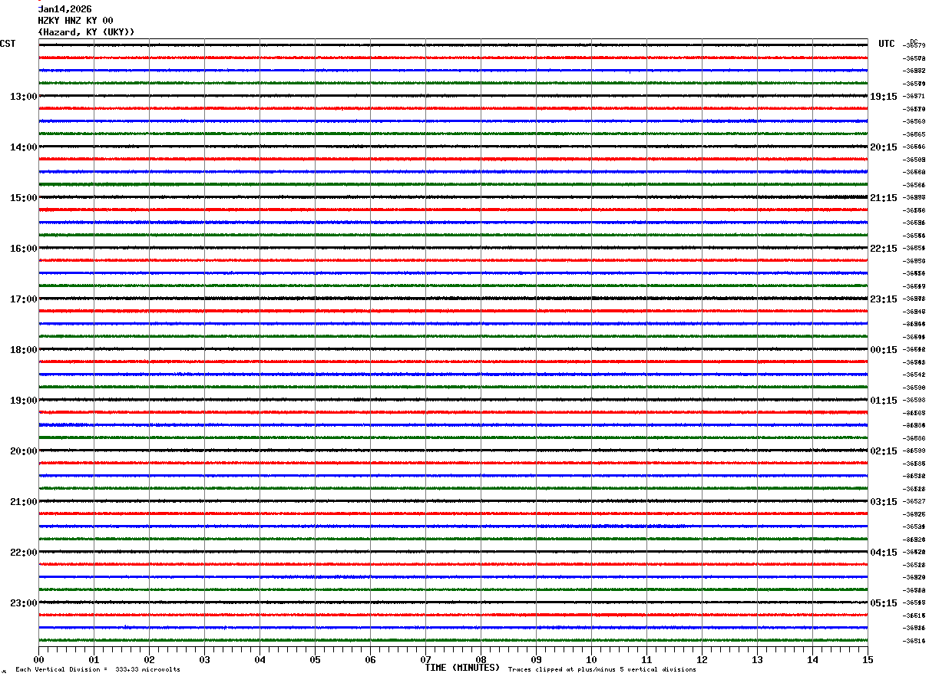Click minute tick label 15 on time axis
929x680 pixels.
(x=868, y=659)
